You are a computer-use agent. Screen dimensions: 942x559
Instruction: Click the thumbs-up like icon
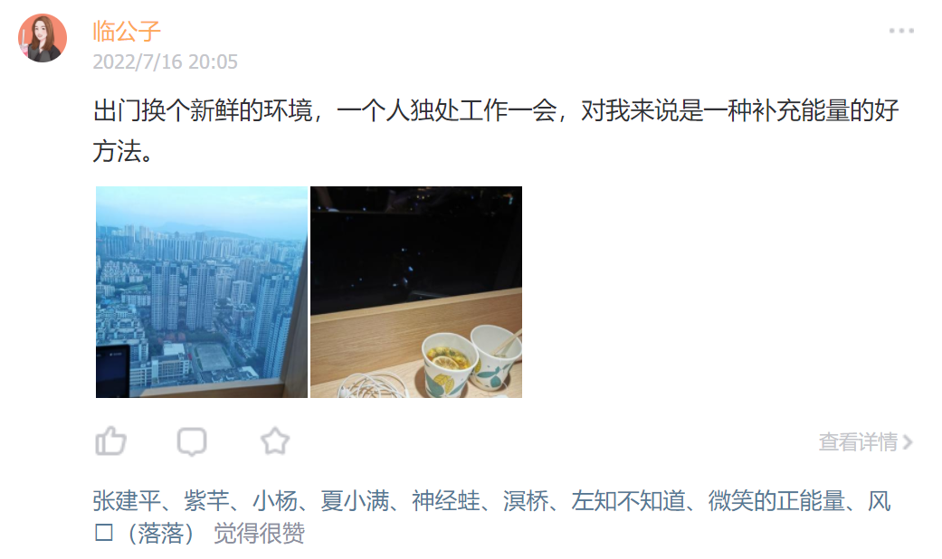click(x=110, y=441)
